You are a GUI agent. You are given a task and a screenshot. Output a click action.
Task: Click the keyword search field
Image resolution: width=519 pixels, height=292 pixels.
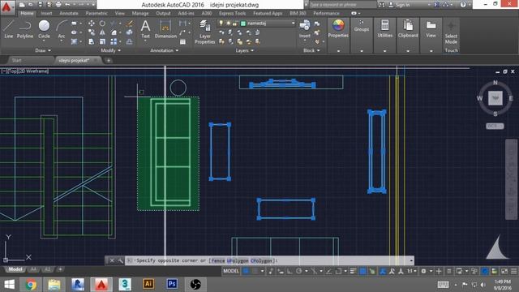342,5
